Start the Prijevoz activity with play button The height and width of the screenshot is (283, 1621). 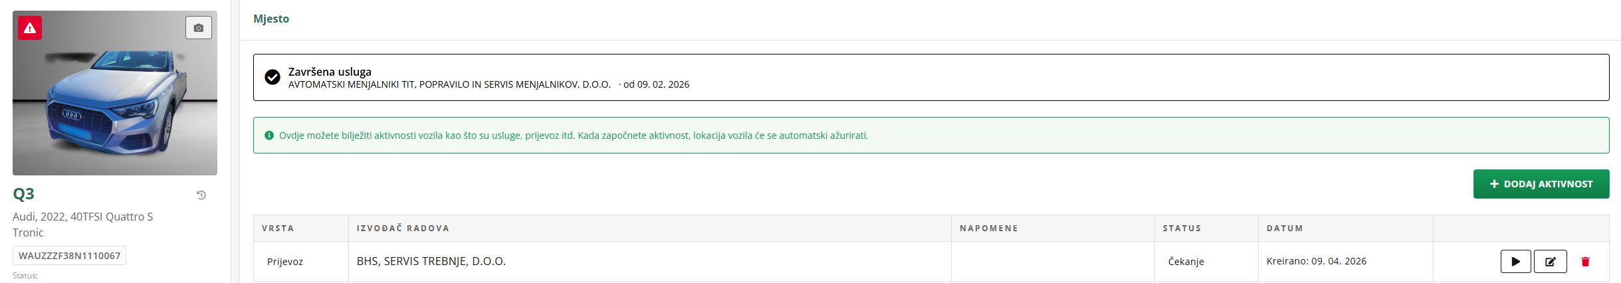[1515, 262]
